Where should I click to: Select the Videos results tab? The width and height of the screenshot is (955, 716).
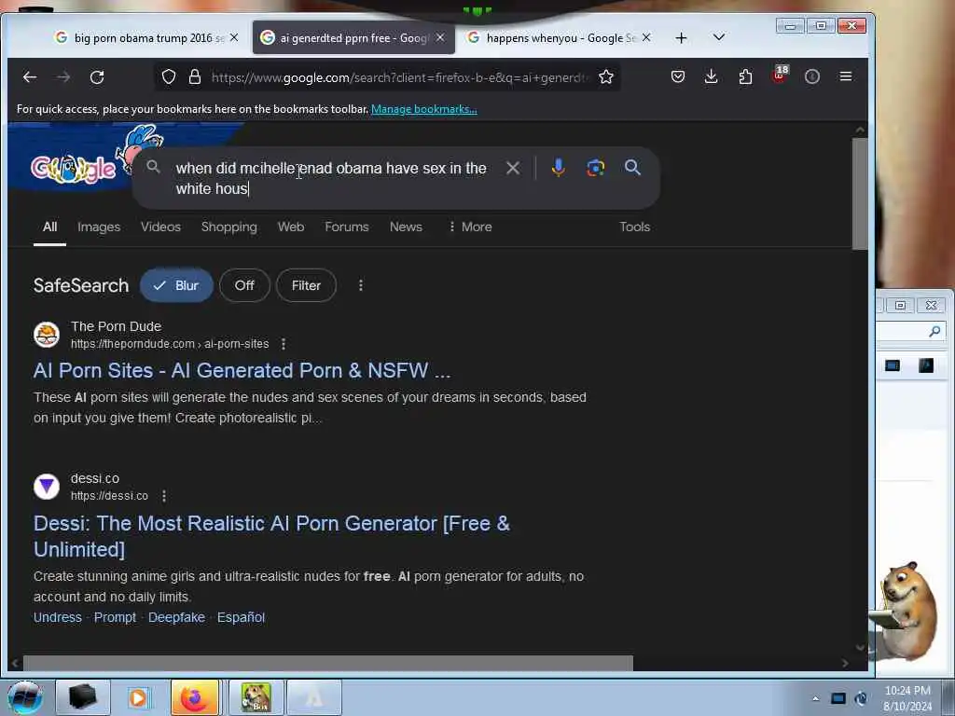[160, 227]
